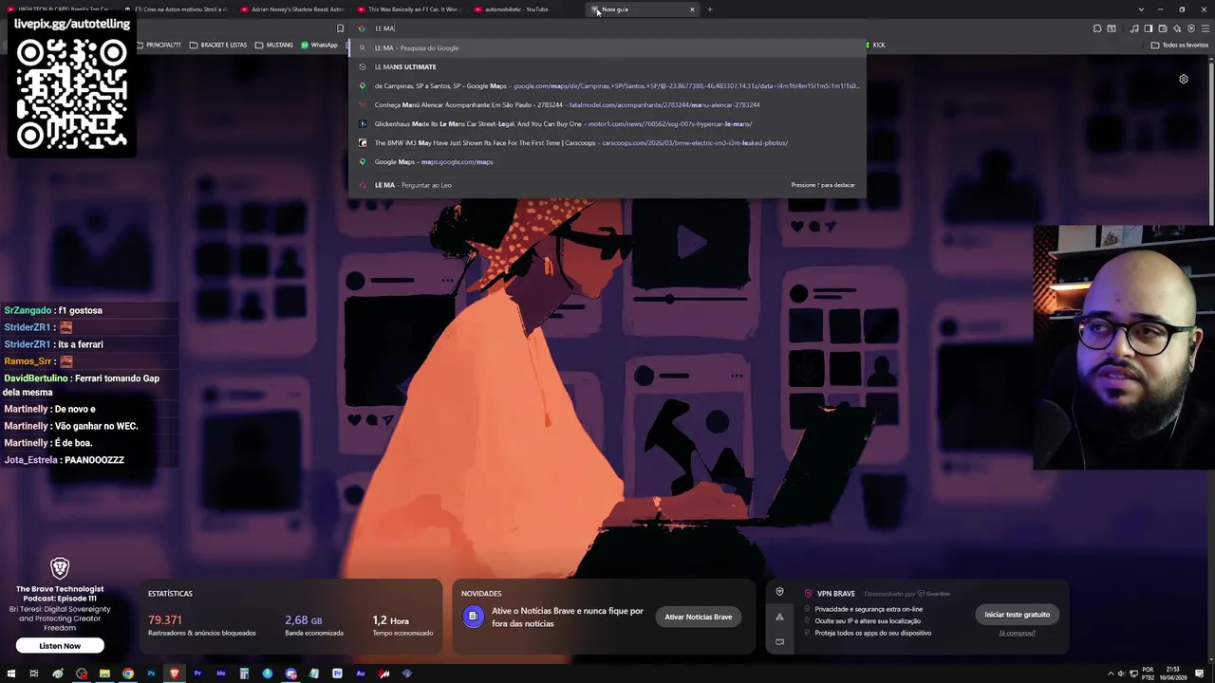Open Adobe Audition taskbar icon
Viewport: 1215px width, 683px height.
click(x=361, y=674)
